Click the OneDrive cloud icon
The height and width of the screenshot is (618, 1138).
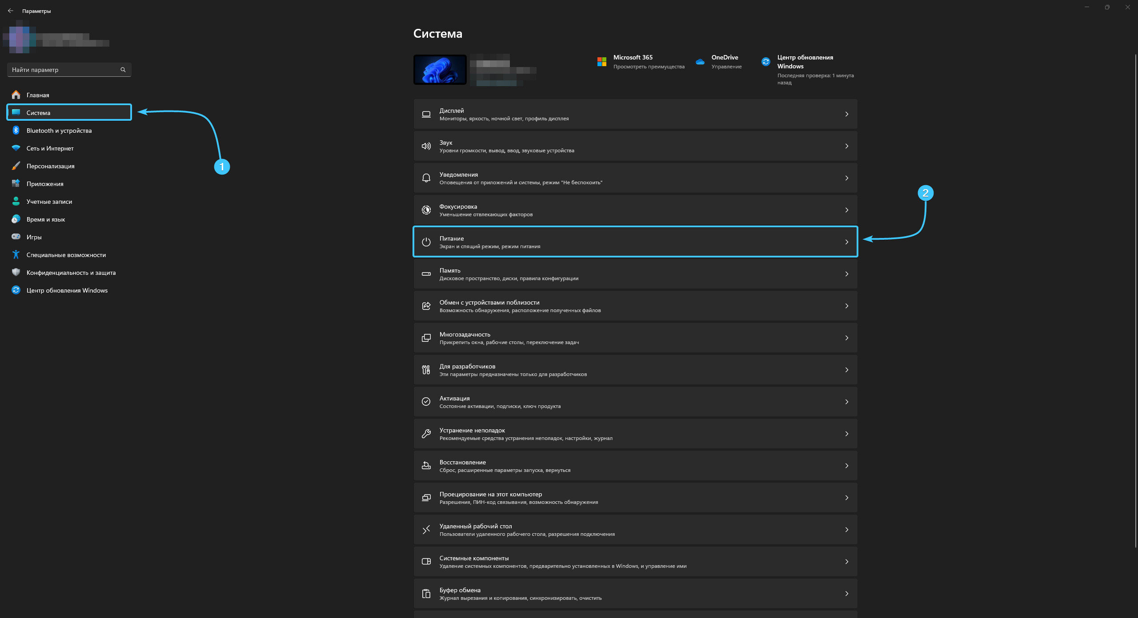[700, 62]
